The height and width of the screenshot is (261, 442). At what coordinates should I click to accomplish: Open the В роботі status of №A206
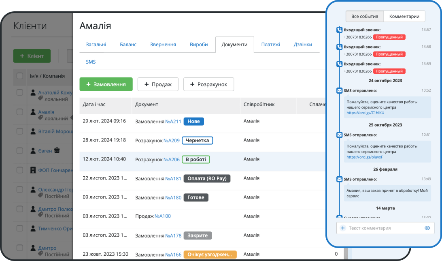click(196, 159)
